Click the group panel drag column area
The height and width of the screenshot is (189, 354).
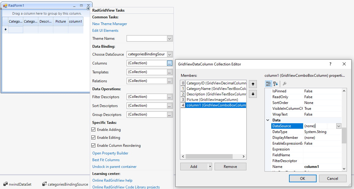[x=47, y=13]
